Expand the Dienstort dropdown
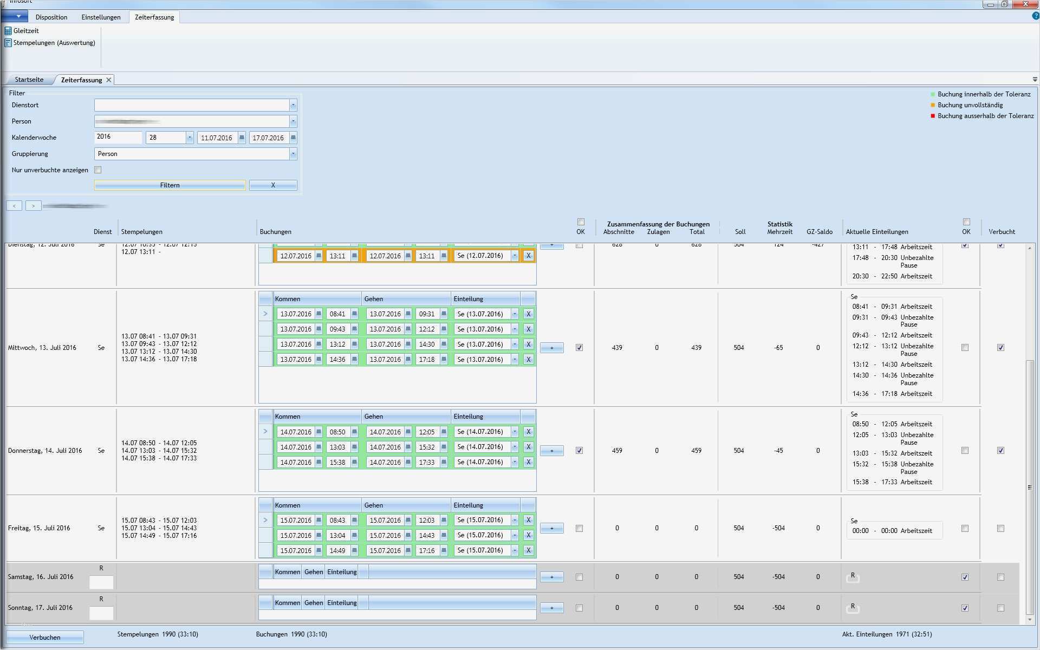The height and width of the screenshot is (650, 1040). (x=293, y=105)
